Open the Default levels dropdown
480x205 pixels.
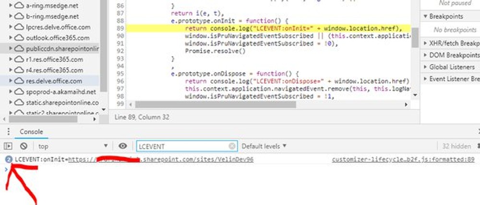264,146
